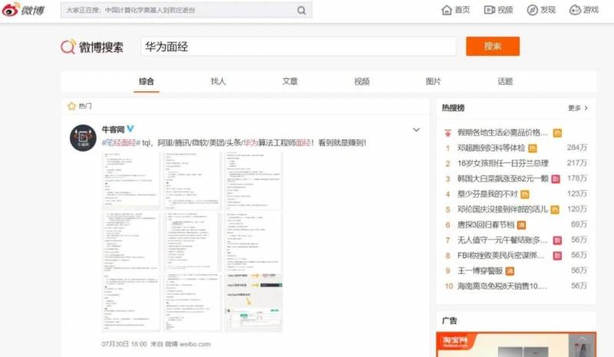Switch to the 话题 tab
Image resolution: width=614 pixels, height=357 pixels.
505,81
